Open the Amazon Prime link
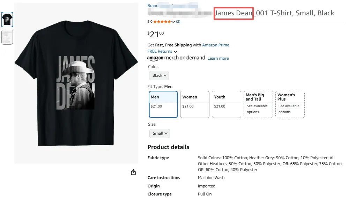The height and width of the screenshot is (200, 348). [x=216, y=45]
